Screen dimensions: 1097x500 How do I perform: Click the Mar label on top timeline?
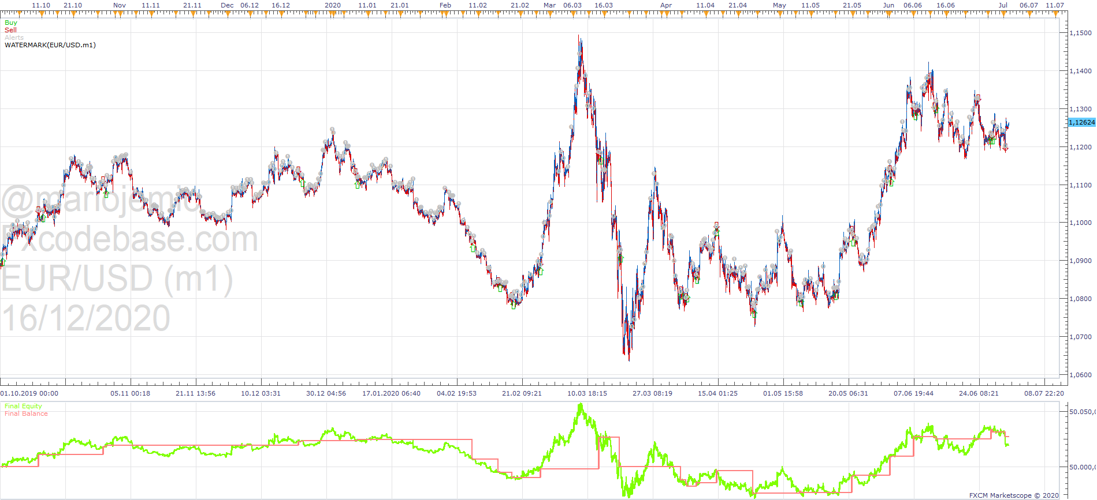tap(550, 5)
